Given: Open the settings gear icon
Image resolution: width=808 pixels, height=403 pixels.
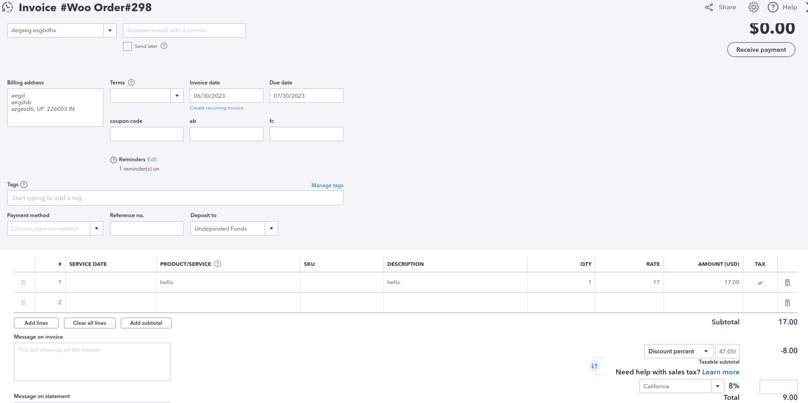Looking at the screenshot, I should click(753, 7).
